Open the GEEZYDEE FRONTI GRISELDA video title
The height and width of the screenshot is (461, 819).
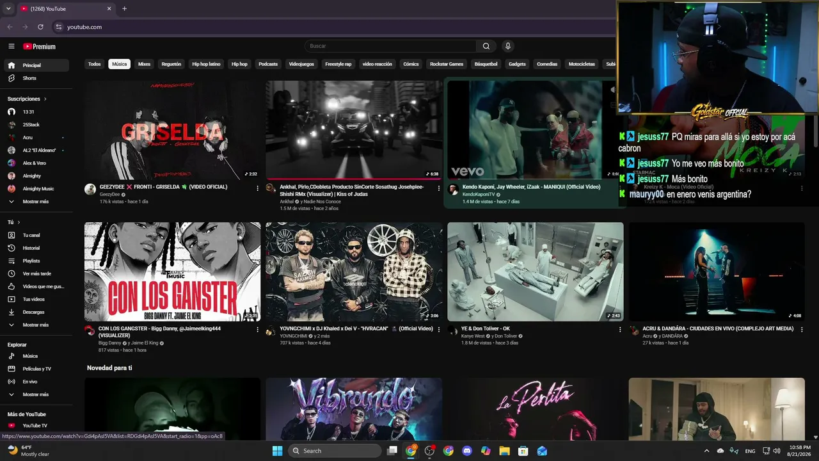pos(163,187)
